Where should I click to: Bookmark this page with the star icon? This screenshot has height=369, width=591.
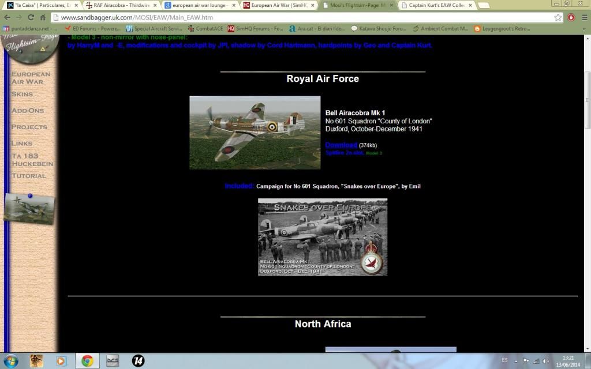click(x=558, y=17)
